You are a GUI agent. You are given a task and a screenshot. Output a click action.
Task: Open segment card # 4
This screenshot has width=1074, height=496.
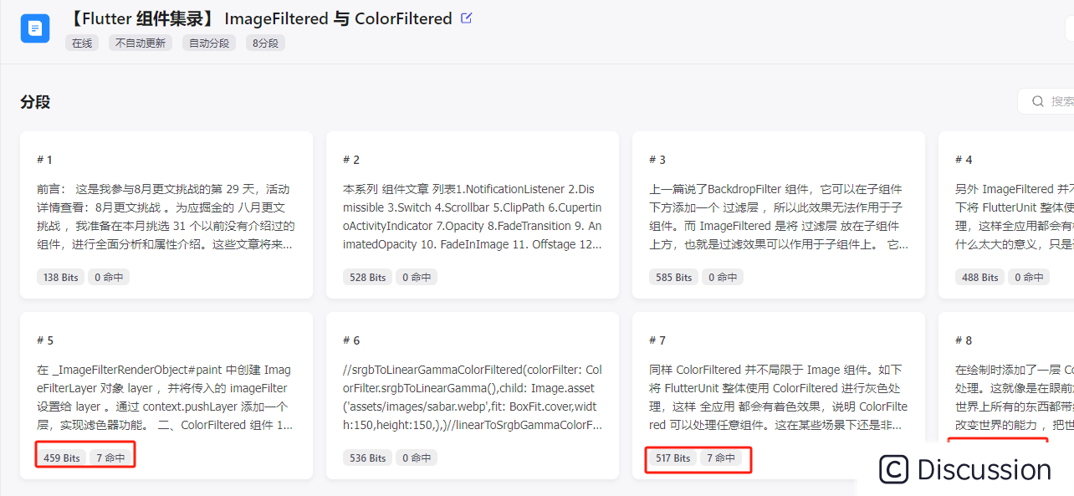pyautogui.click(x=1006, y=215)
